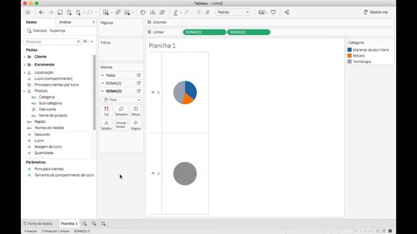
Task: Click the new worksheet tab icon at bottom
Action: pyautogui.click(x=85, y=224)
